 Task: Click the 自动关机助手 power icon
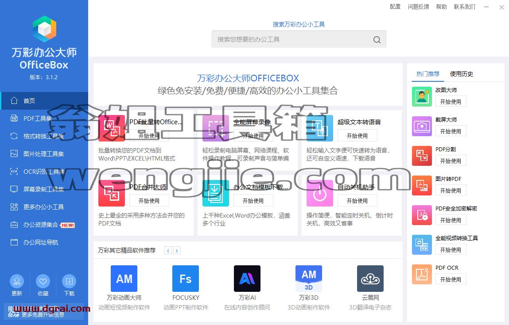click(x=320, y=193)
